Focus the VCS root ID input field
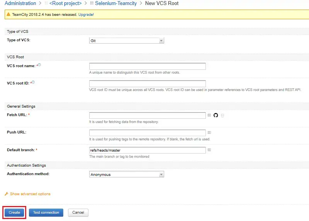The height and width of the screenshot is (221, 309). [148, 84]
